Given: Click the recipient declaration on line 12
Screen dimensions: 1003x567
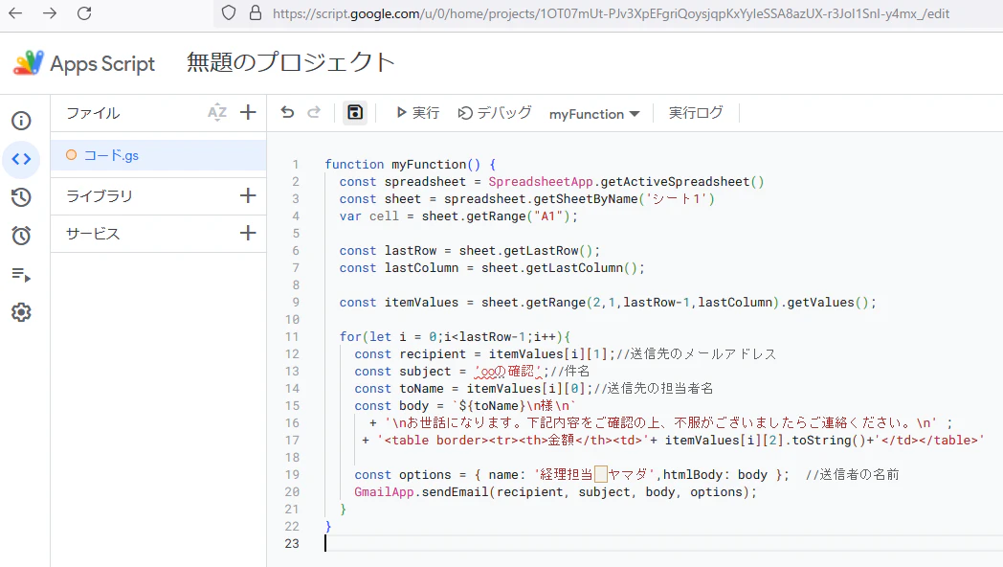Looking at the screenshot, I should pyautogui.click(x=485, y=354).
